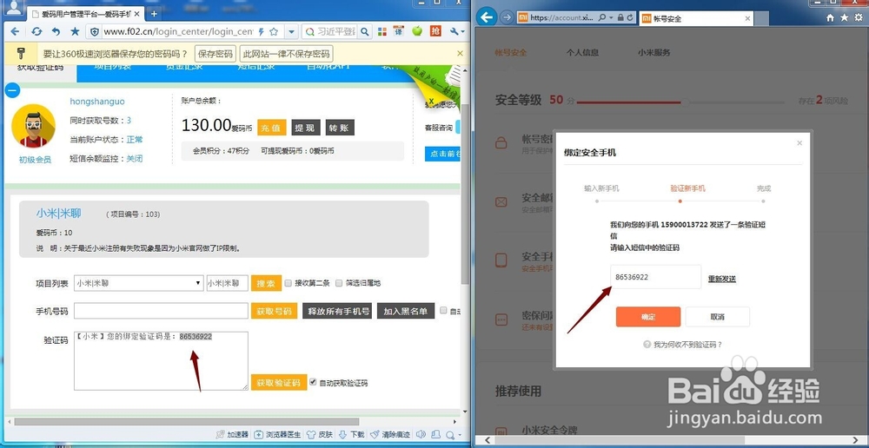The height and width of the screenshot is (448, 869).
Task: Toggle the 筛选归属地 checkbox
Action: pos(339,283)
